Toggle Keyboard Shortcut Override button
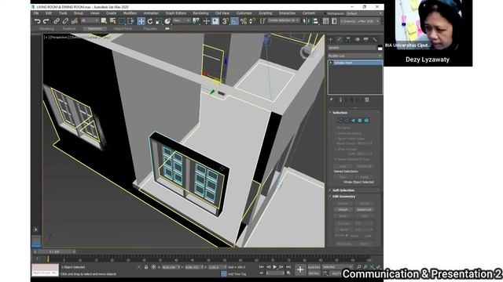The image size is (503, 282). coord(215,21)
